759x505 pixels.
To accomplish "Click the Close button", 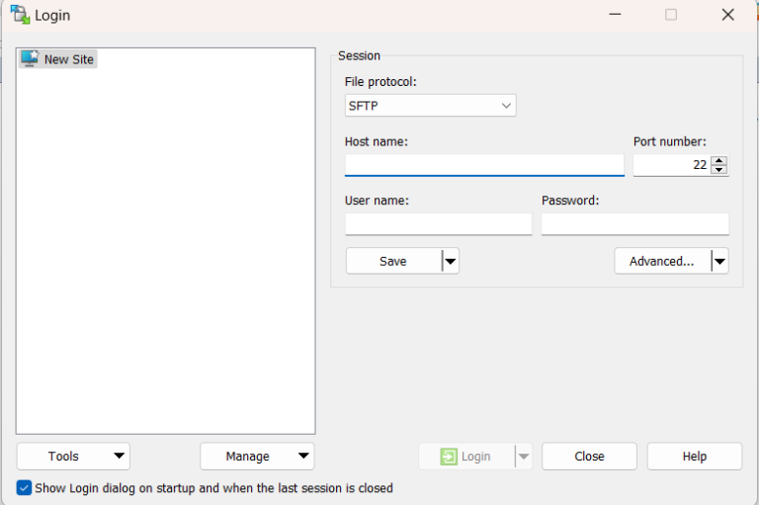I will click(589, 457).
